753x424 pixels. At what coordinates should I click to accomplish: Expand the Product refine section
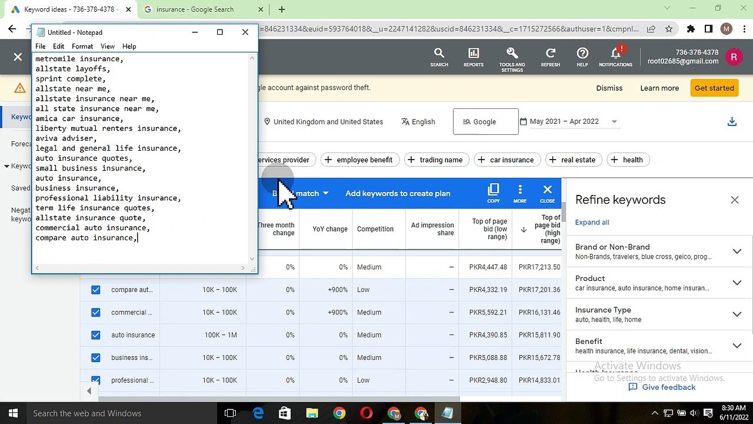(737, 283)
